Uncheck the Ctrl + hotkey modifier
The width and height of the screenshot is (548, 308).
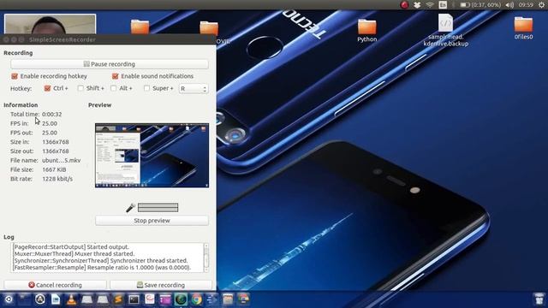(48, 88)
